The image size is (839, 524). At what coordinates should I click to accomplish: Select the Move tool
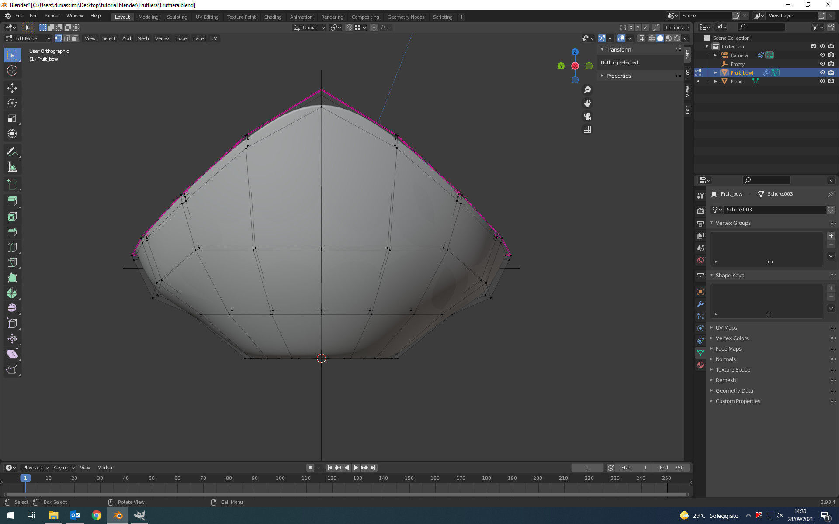[x=12, y=88]
